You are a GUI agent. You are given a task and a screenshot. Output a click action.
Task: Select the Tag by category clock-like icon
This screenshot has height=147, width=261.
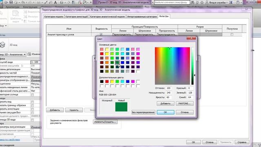[51, 2]
